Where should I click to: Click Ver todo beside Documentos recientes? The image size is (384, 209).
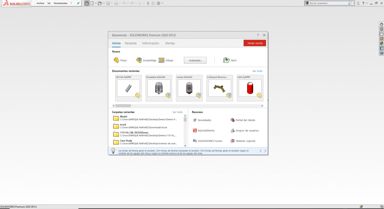point(257,71)
